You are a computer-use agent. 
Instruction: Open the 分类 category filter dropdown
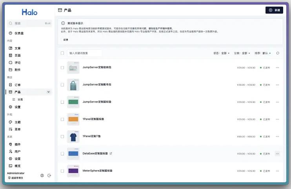point(242,53)
